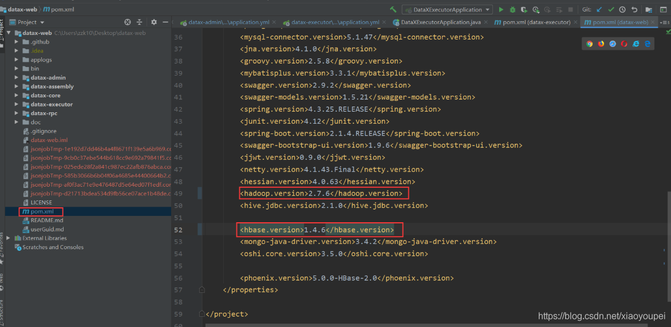Start debugging with the green bug icon

coord(512,9)
